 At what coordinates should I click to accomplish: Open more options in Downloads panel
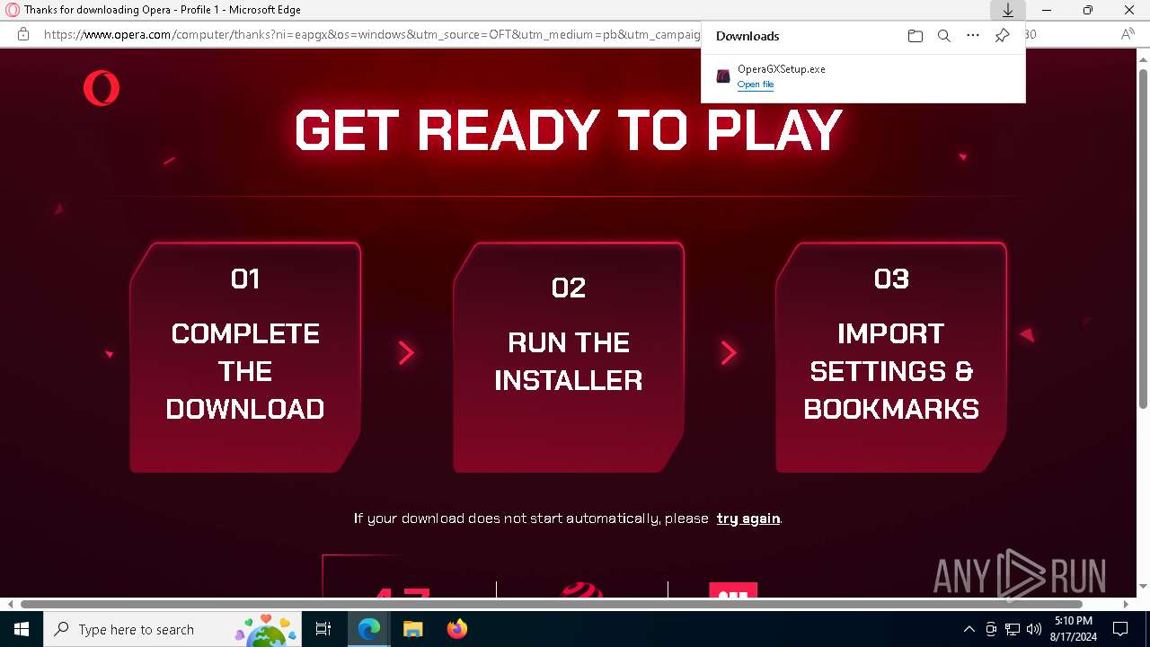pyautogui.click(x=973, y=36)
